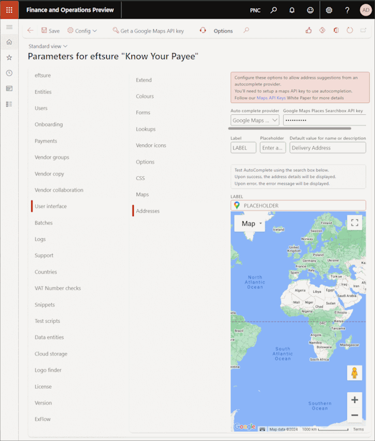Select the eftsure tab
Screen dimensions: 375x441
pos(42,76)
